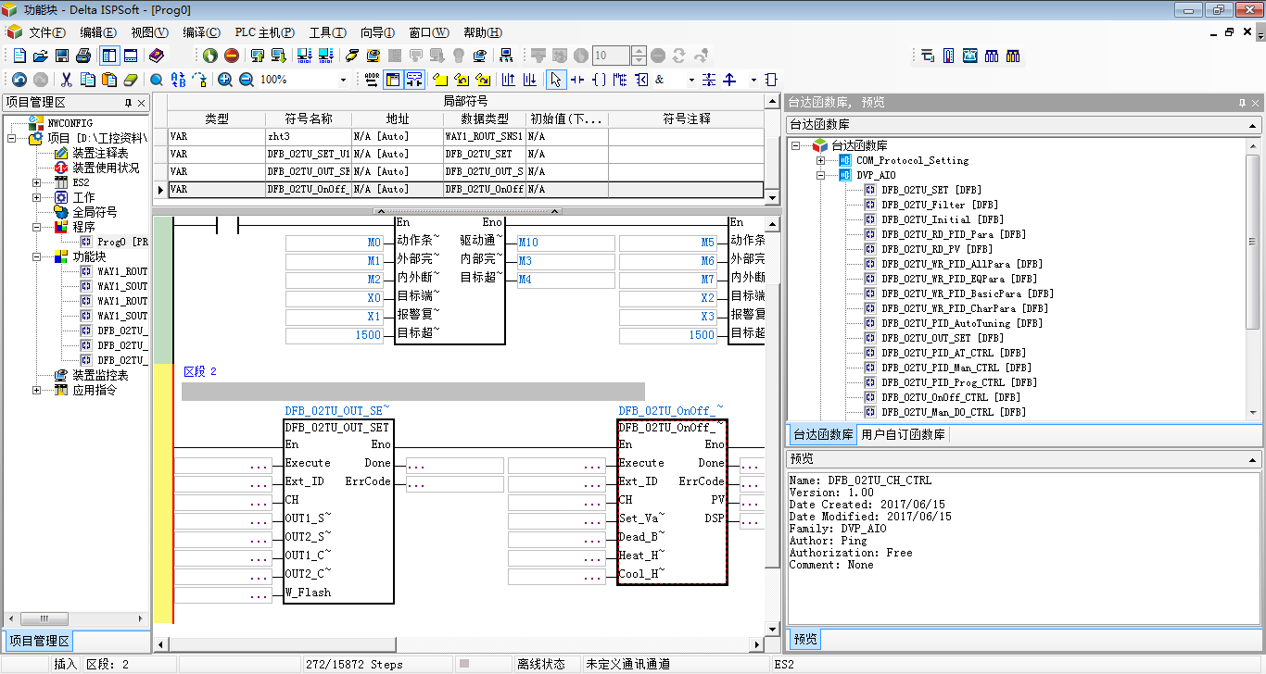Image resolution: width=1266 pixels, height=674 pixels.
Task: Click the input field showing 1500
Action: [x=334, y=335]
